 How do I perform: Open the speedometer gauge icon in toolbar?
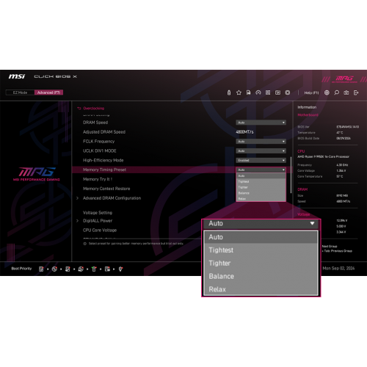tap(258, 92)
